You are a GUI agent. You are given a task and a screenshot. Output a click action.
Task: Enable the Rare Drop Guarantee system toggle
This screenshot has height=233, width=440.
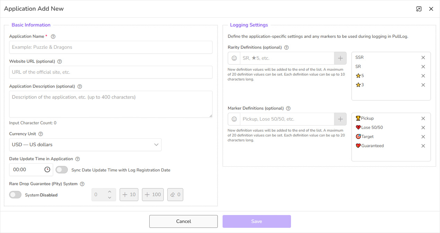coord(15,195)
